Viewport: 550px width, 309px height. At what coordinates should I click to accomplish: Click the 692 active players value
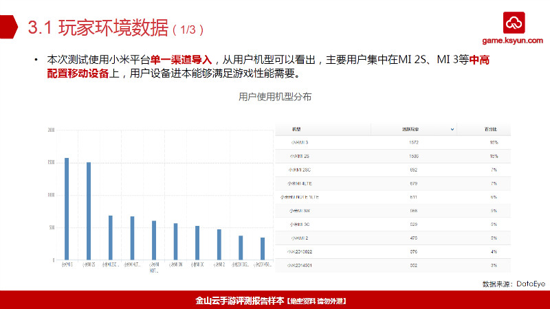point(414,170)
